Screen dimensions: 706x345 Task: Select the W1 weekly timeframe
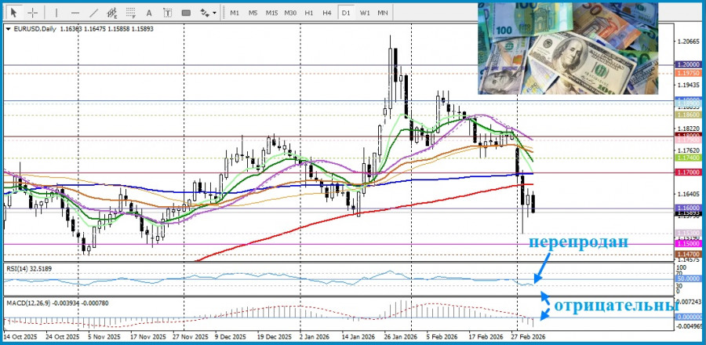[365, 13]
